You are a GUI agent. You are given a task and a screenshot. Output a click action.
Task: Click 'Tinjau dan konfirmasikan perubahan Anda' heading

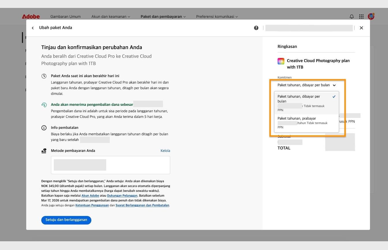coord(92,47)
